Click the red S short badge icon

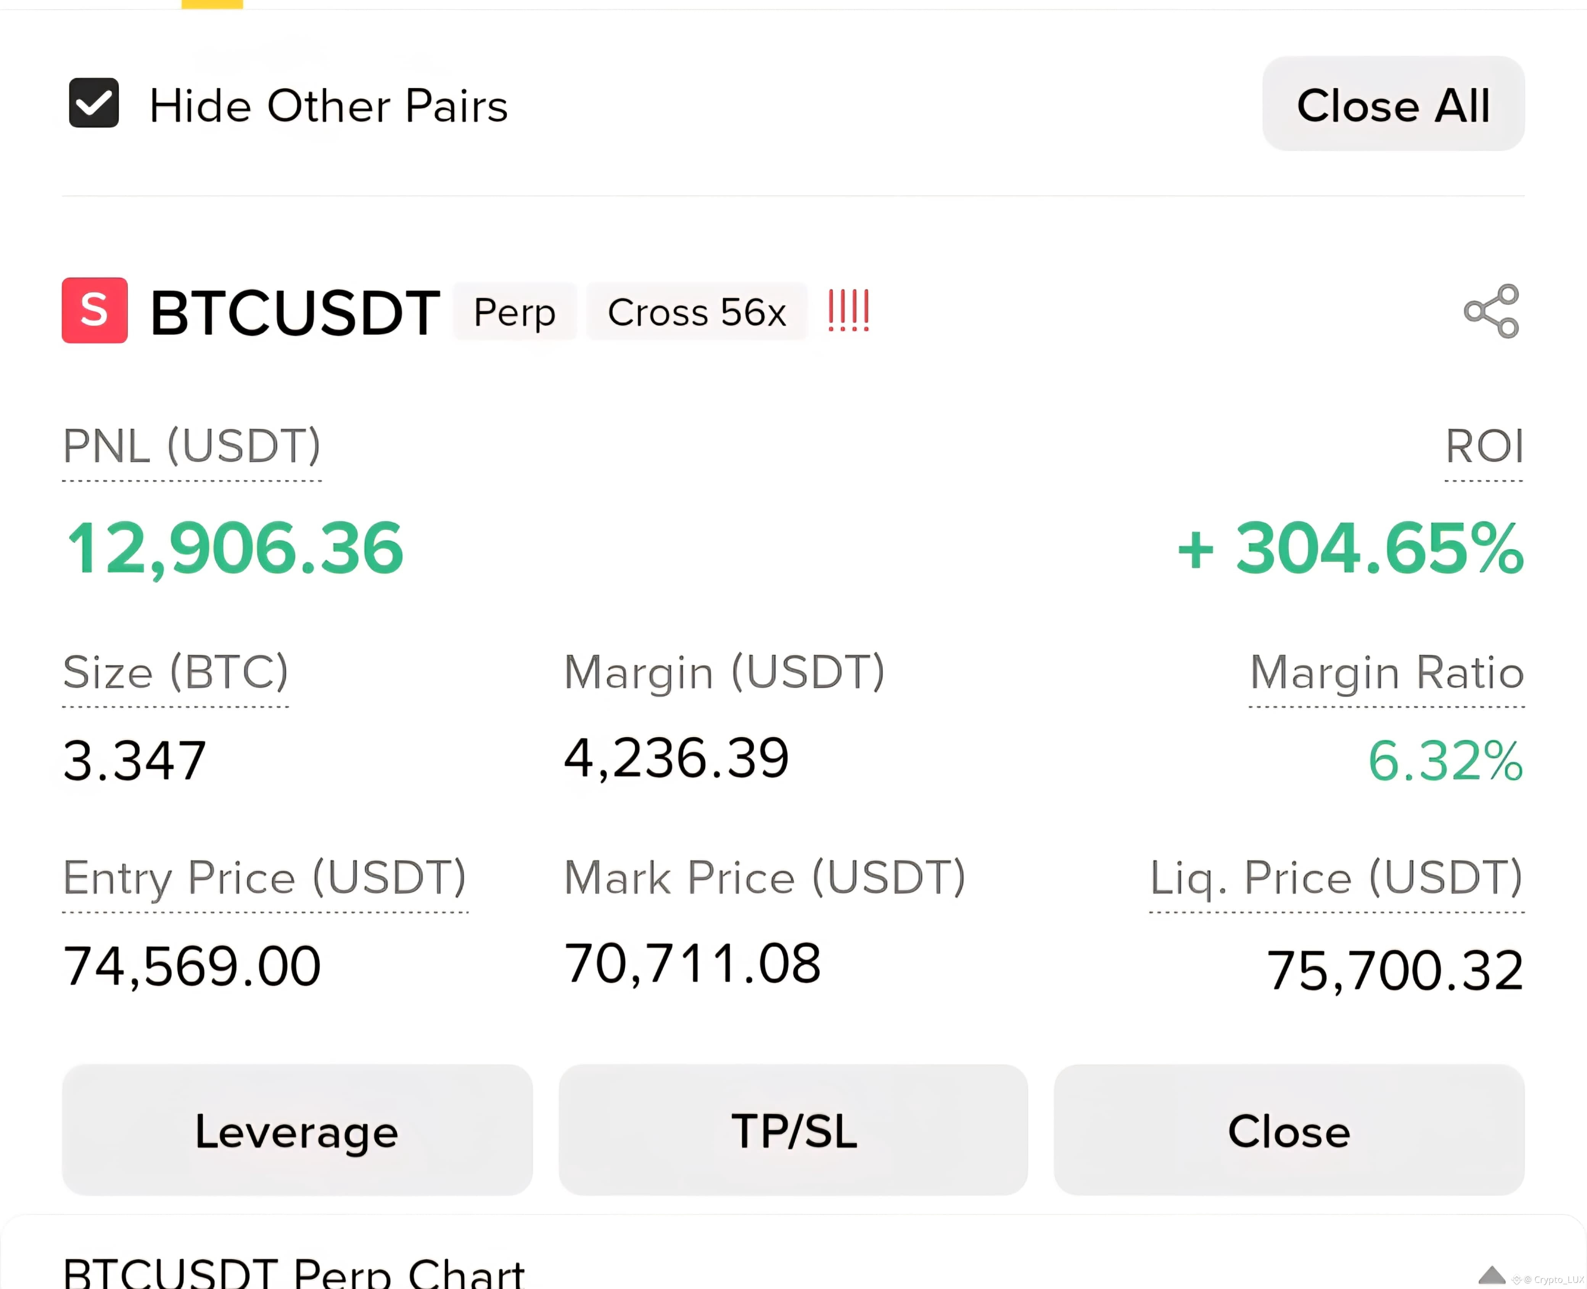point(94,310)
